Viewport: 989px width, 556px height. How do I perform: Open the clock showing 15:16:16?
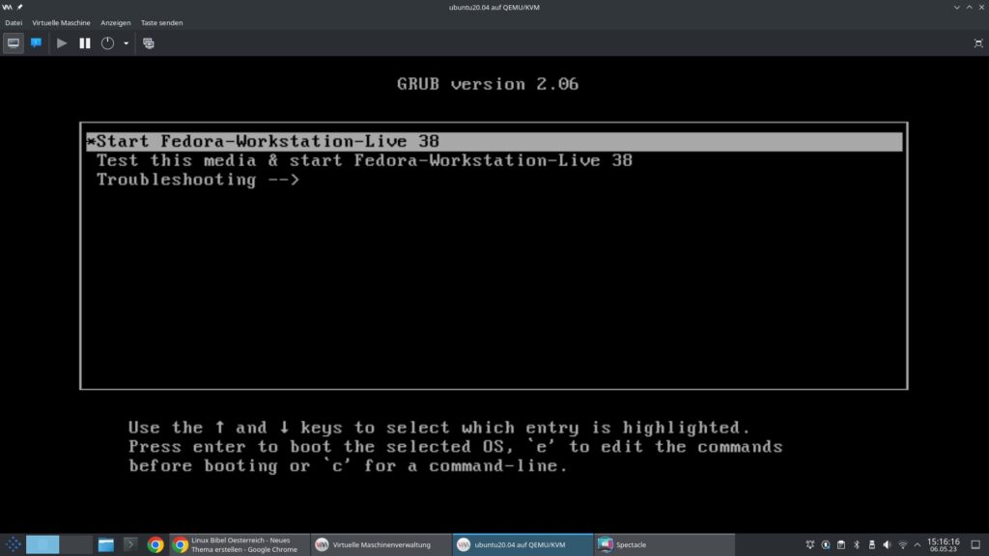point(943,544)
